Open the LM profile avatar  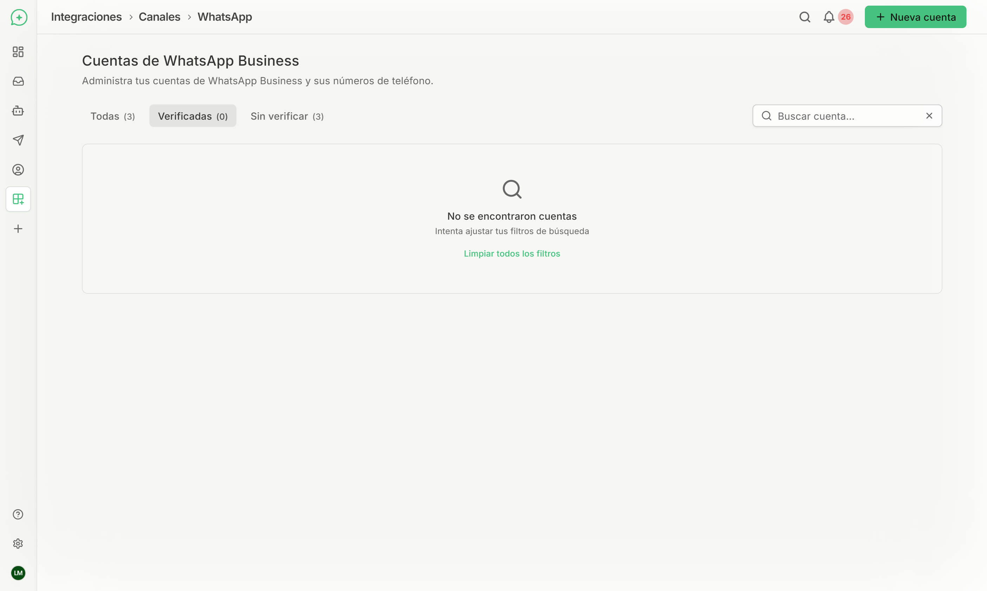coord(18,573)
